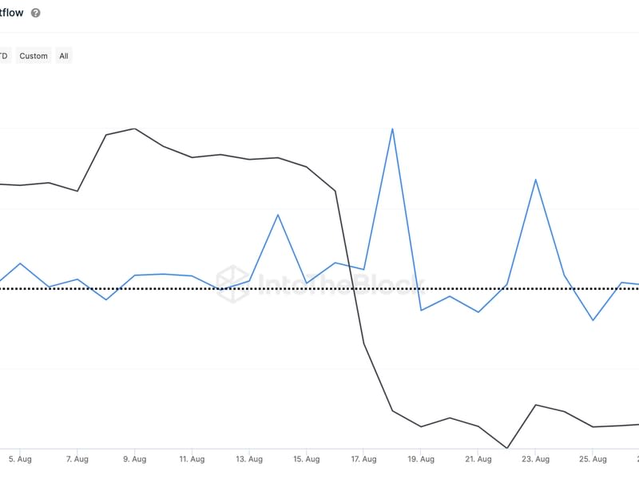The width and height of the screenshot is (639, 479).
Task: Click the 25. Aug x-axis label
Action: [x=593, y=459]
